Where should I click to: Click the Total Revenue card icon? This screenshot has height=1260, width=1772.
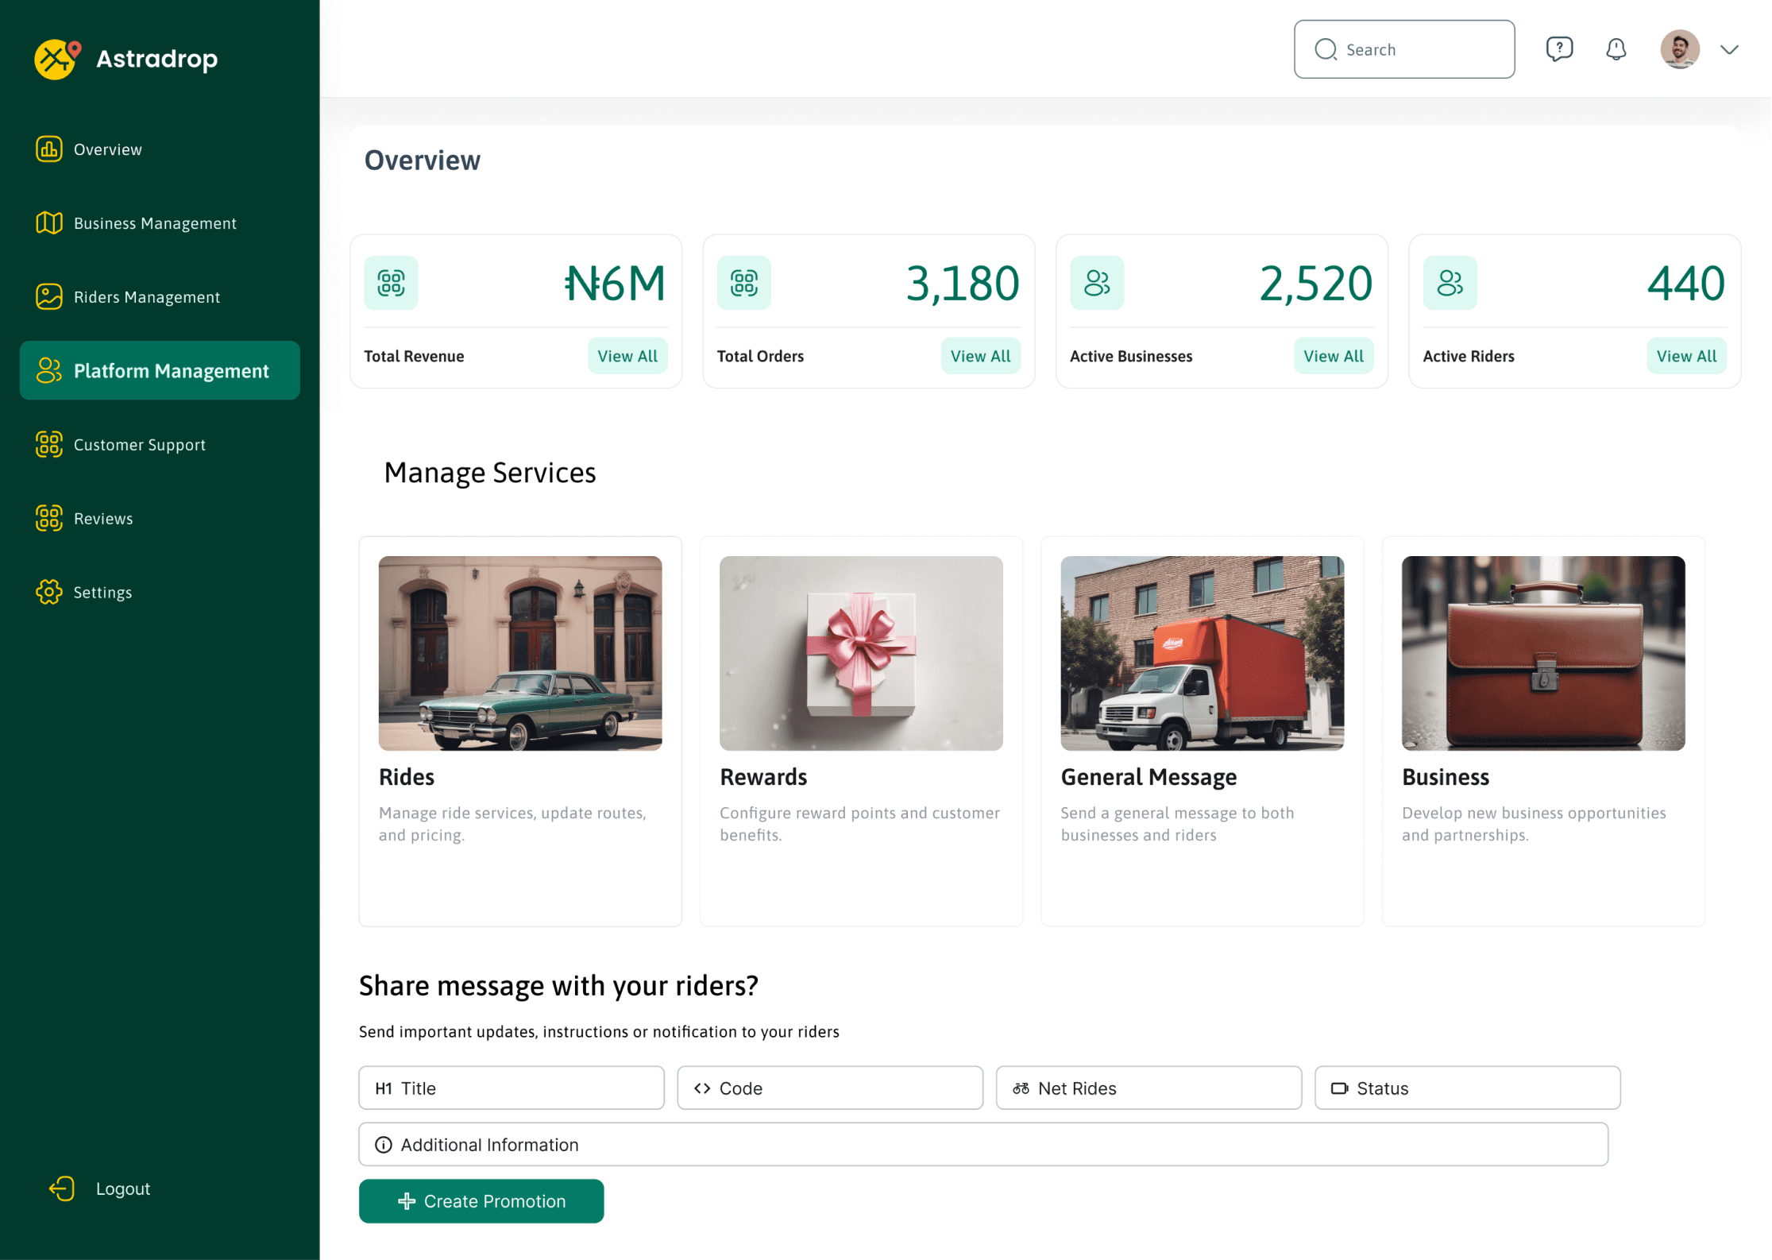pyautogui.click(x=391, y=283)
